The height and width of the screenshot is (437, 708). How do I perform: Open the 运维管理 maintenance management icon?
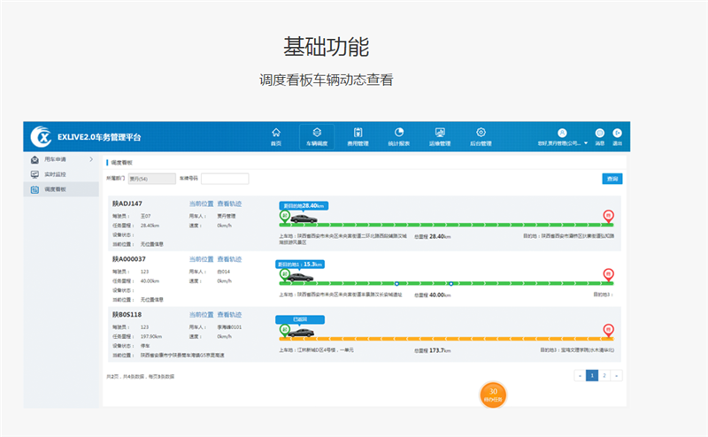pos(440,135)
